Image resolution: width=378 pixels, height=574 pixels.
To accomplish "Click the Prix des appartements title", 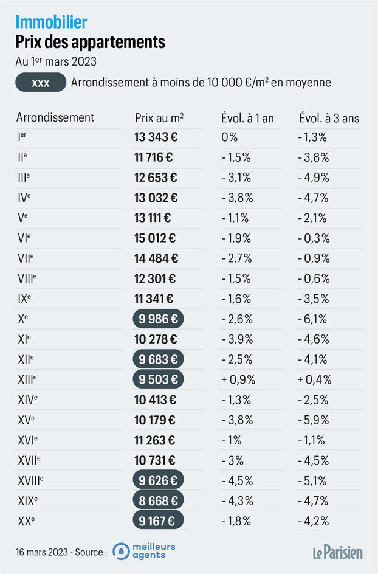I will [90, 43].
